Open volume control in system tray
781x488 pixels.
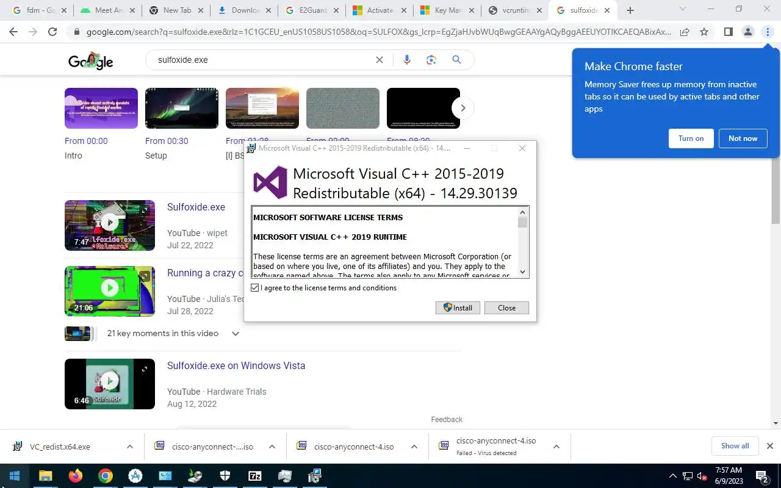702,476
